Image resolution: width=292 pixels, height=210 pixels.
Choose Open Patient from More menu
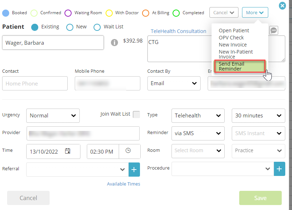click(x=234, y=31)
